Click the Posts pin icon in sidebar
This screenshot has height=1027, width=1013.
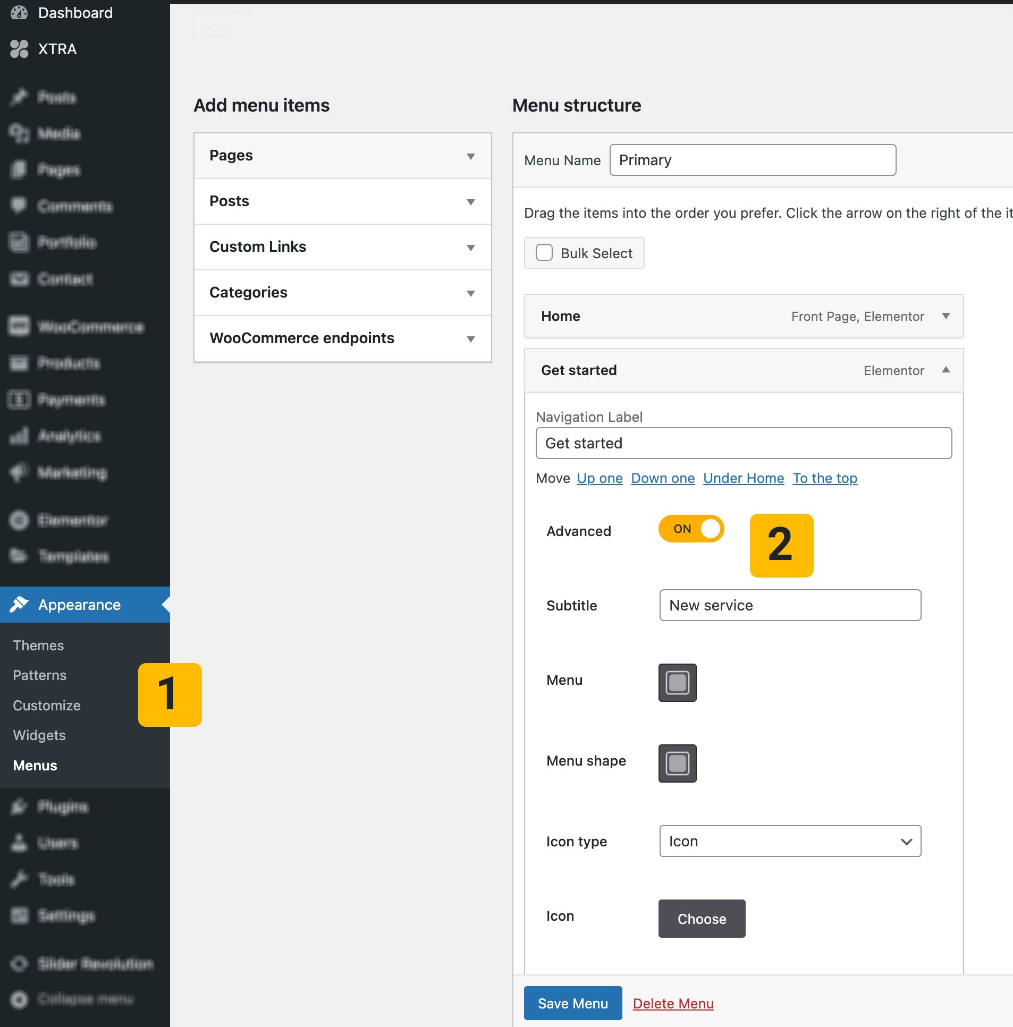[19, 97]
